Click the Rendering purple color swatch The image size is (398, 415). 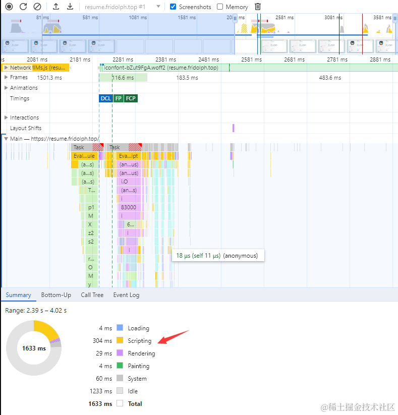pyautogui.click(x=120, y=353)
